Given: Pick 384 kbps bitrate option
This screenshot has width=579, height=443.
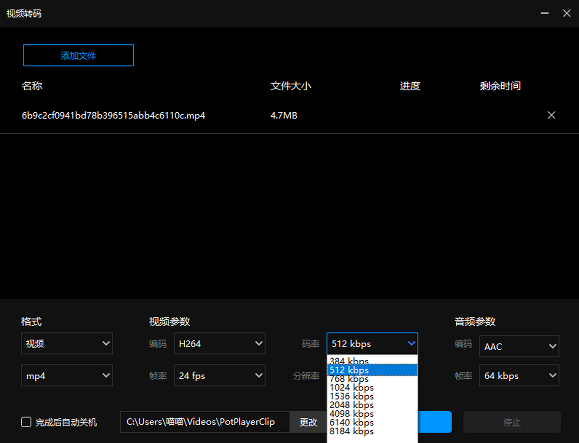Looking at the screenshot, I should (349, 360).
